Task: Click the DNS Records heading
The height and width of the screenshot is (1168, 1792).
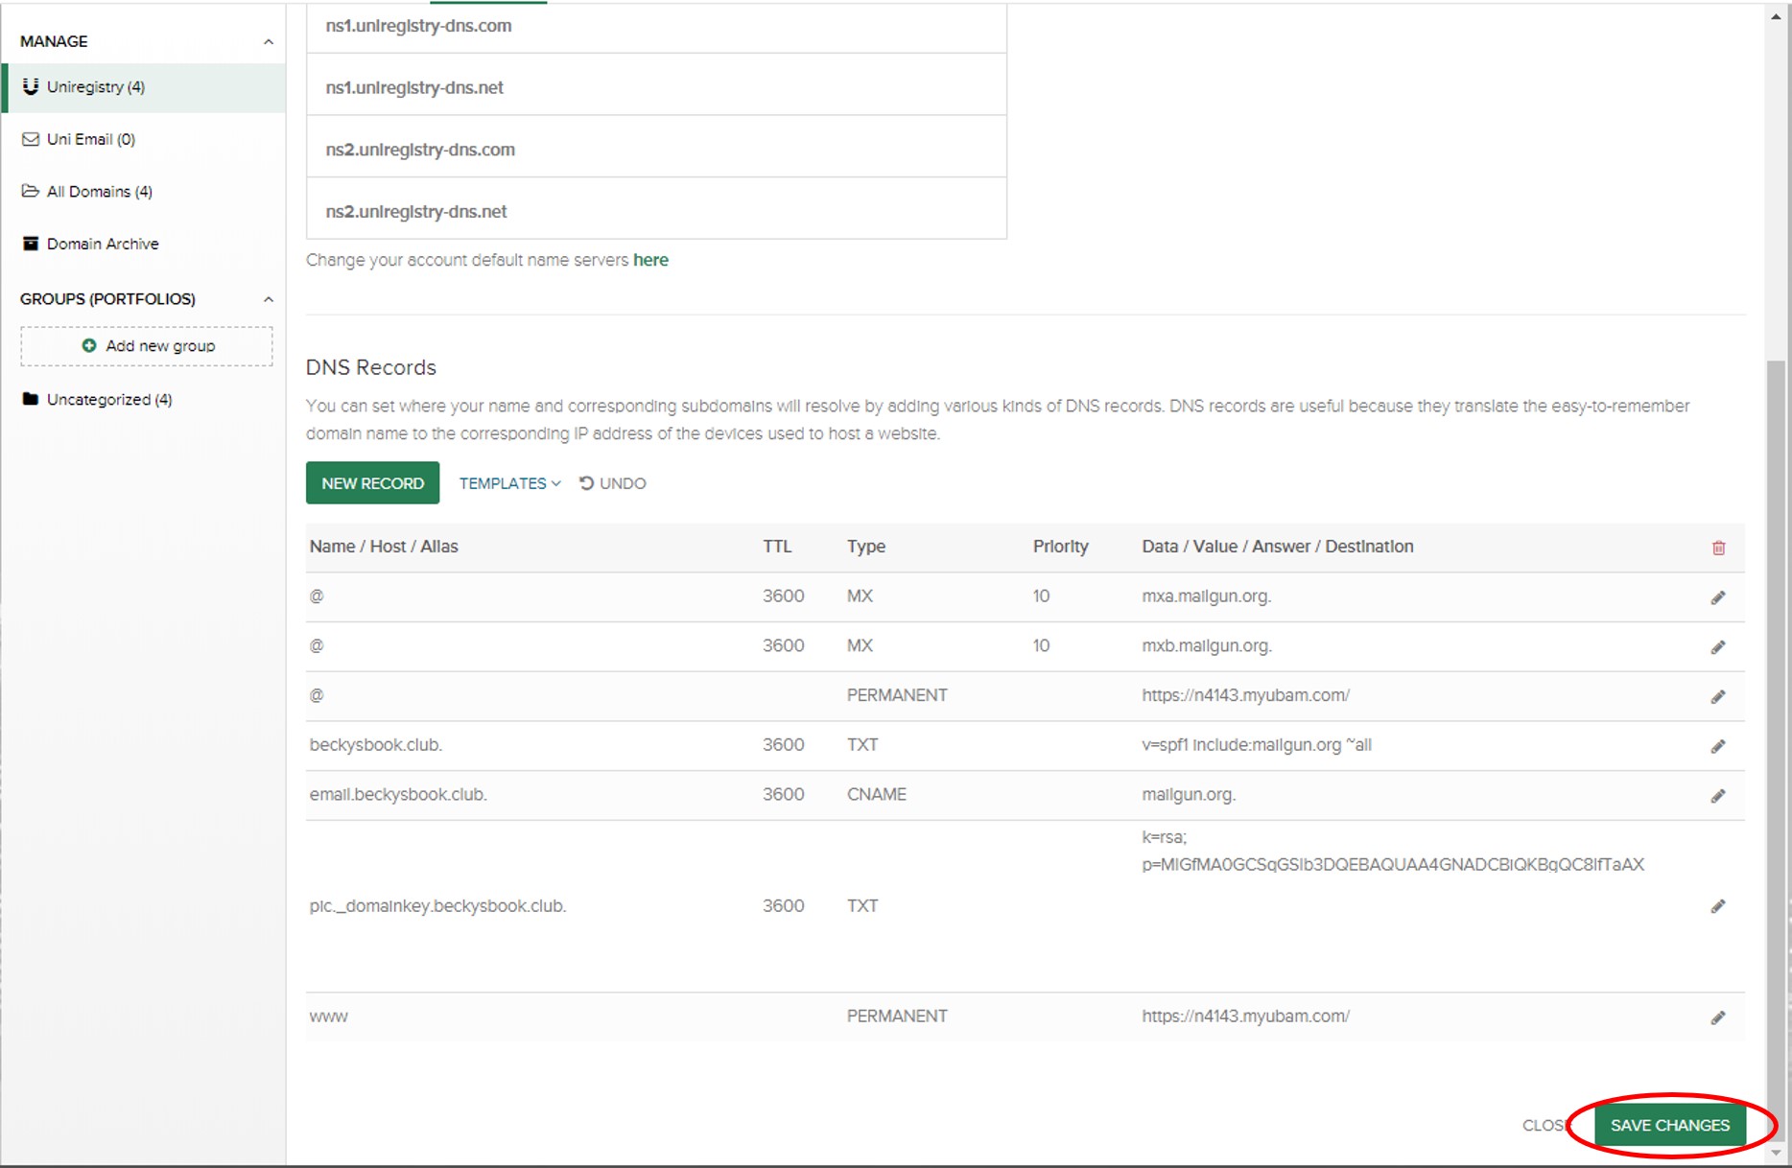Action: (x=370, y=367)
